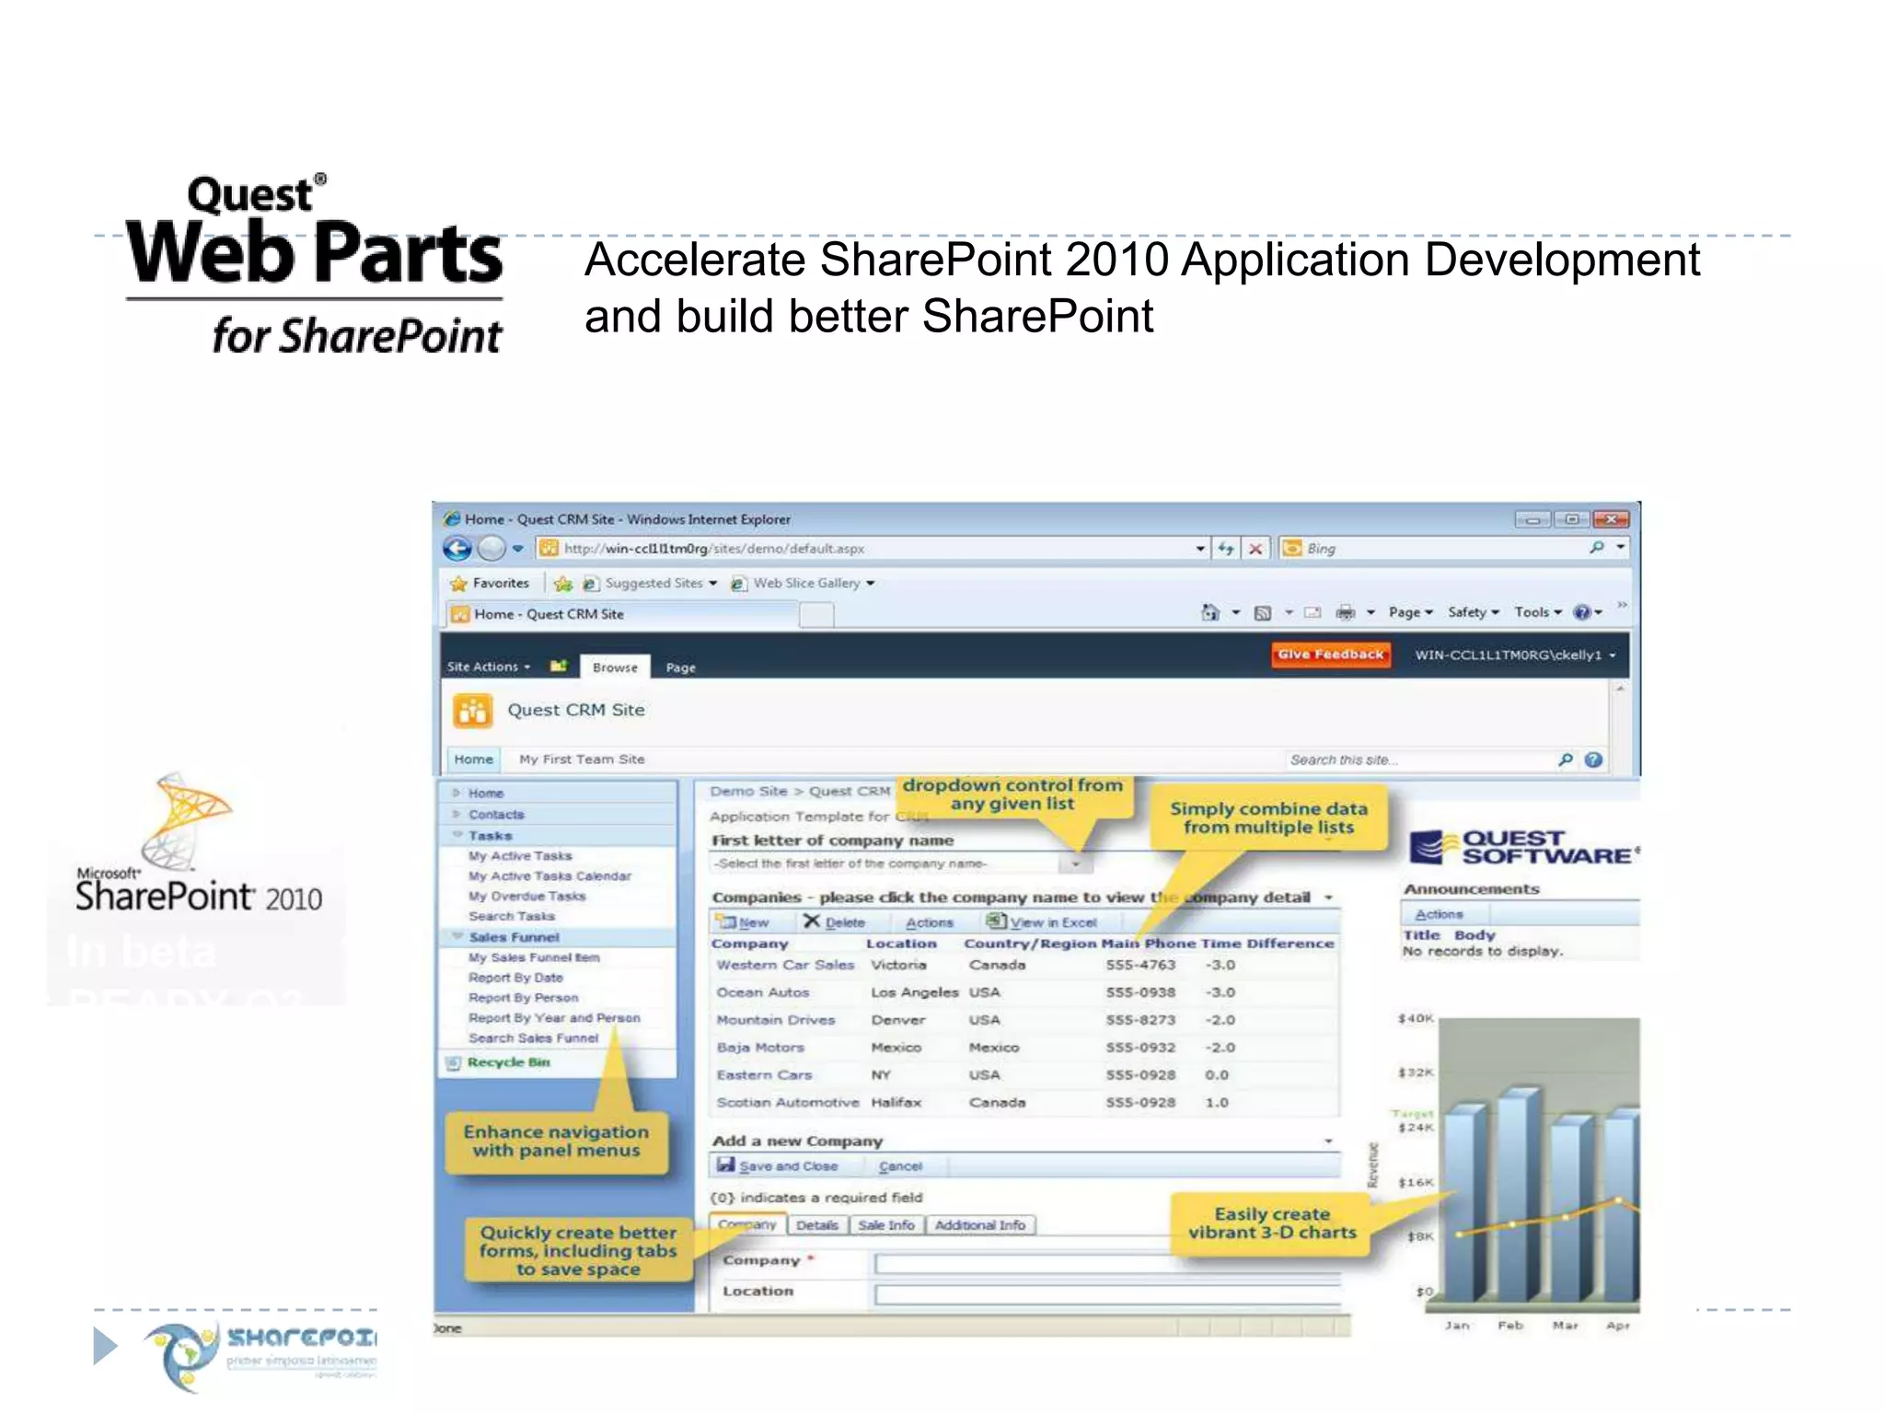The width and height of the screenshot is (1885, 1414).
Task: Switch to the Browse ribbon tab
Action: pos(615,667)
